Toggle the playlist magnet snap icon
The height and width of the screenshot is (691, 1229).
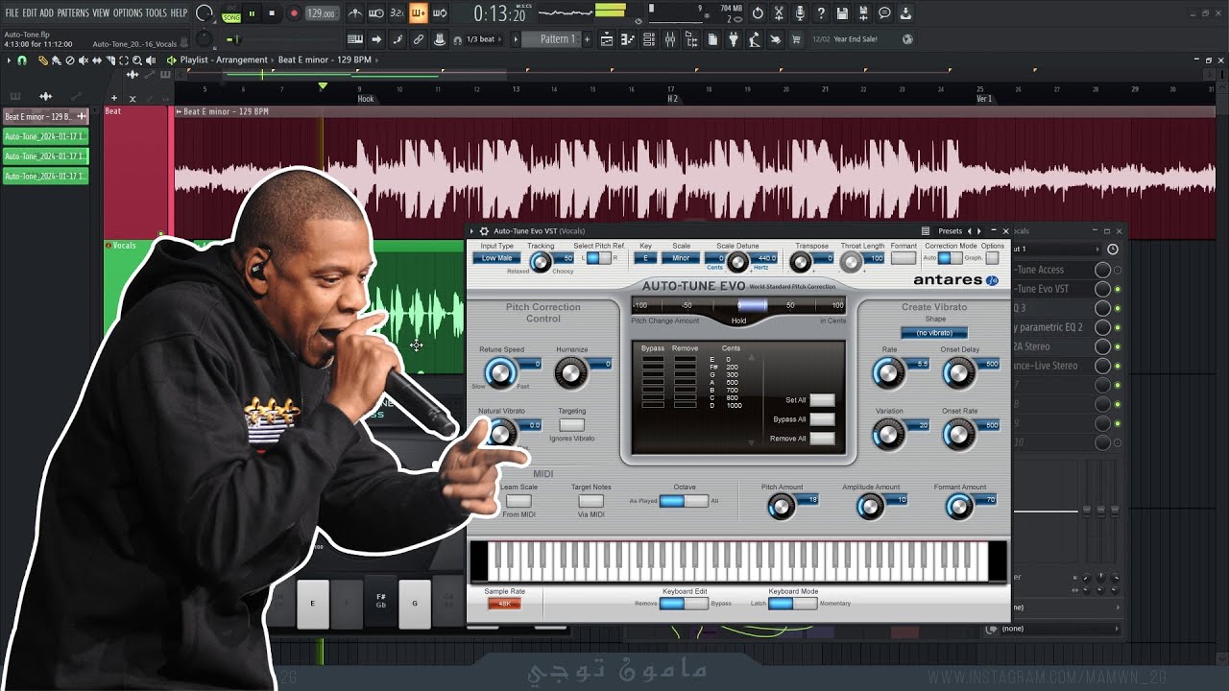(22, 60)
